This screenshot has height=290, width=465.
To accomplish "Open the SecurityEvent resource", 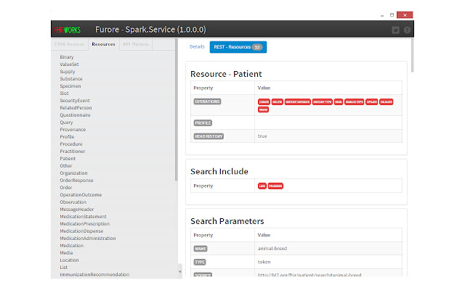I will click(x=75, y=101).
